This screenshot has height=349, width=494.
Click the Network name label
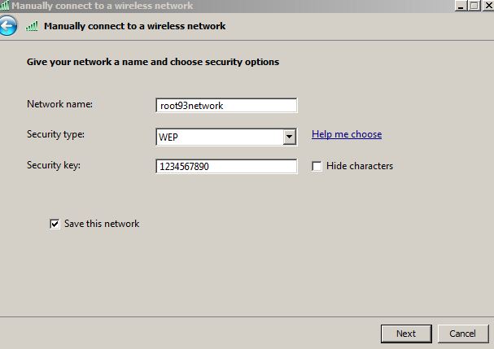[59, 104]
